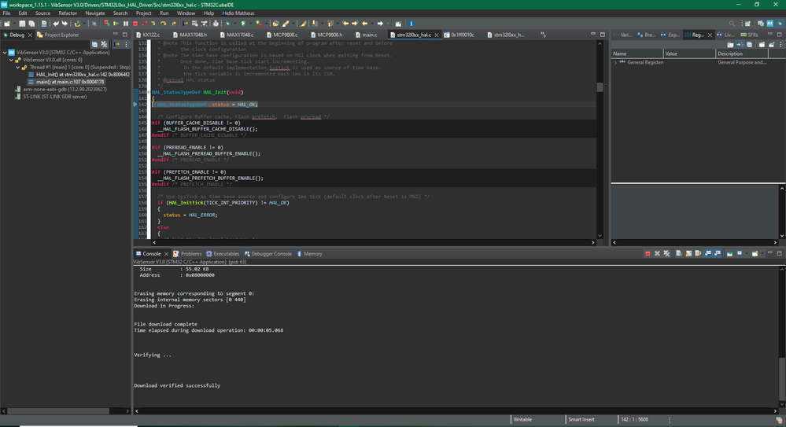Show hidden editor tabs chevron
Image resolution: width=786 pixels, height=427 pixels.
tap(543, 35)
